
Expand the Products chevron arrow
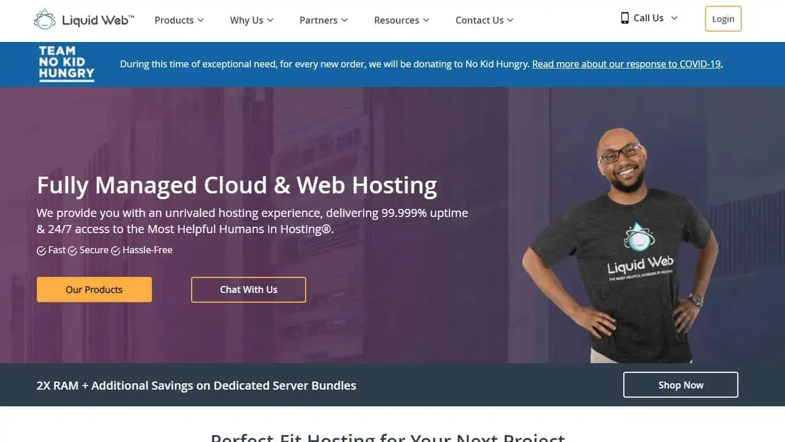tap(201, 20)
